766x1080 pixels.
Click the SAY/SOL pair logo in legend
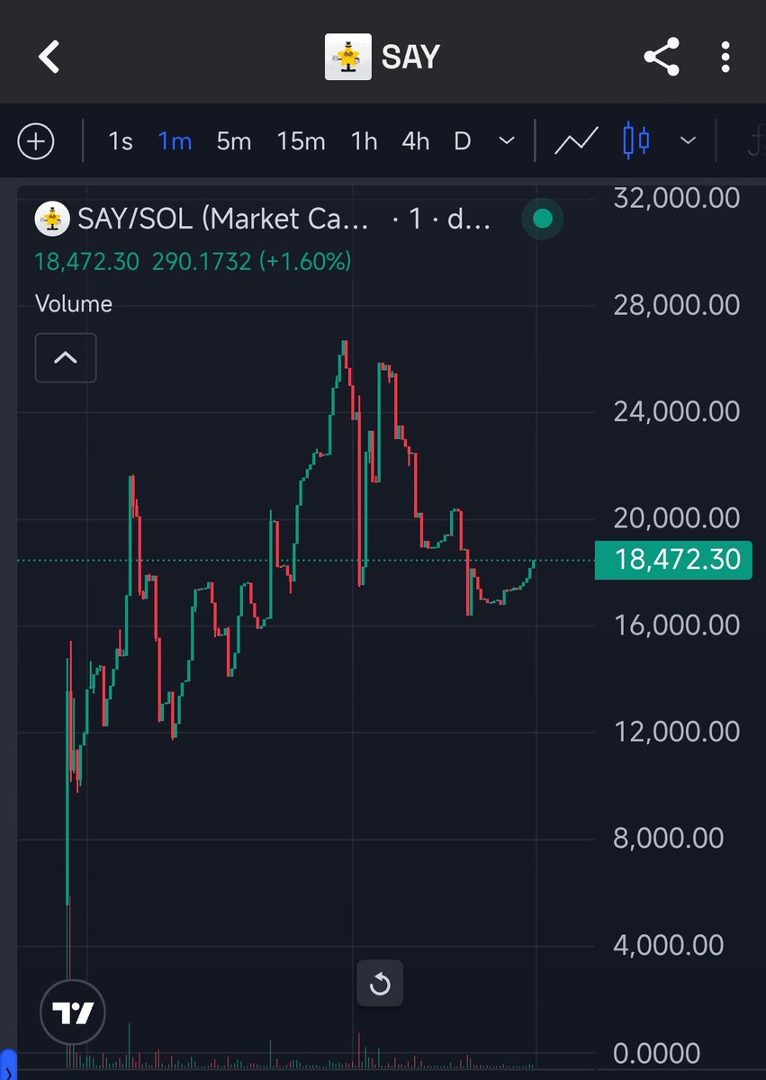53,219
